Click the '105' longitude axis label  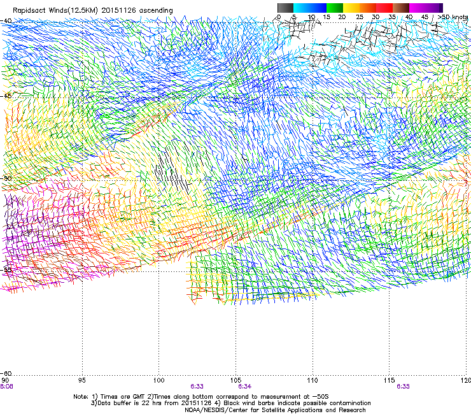tap(236, 381)
